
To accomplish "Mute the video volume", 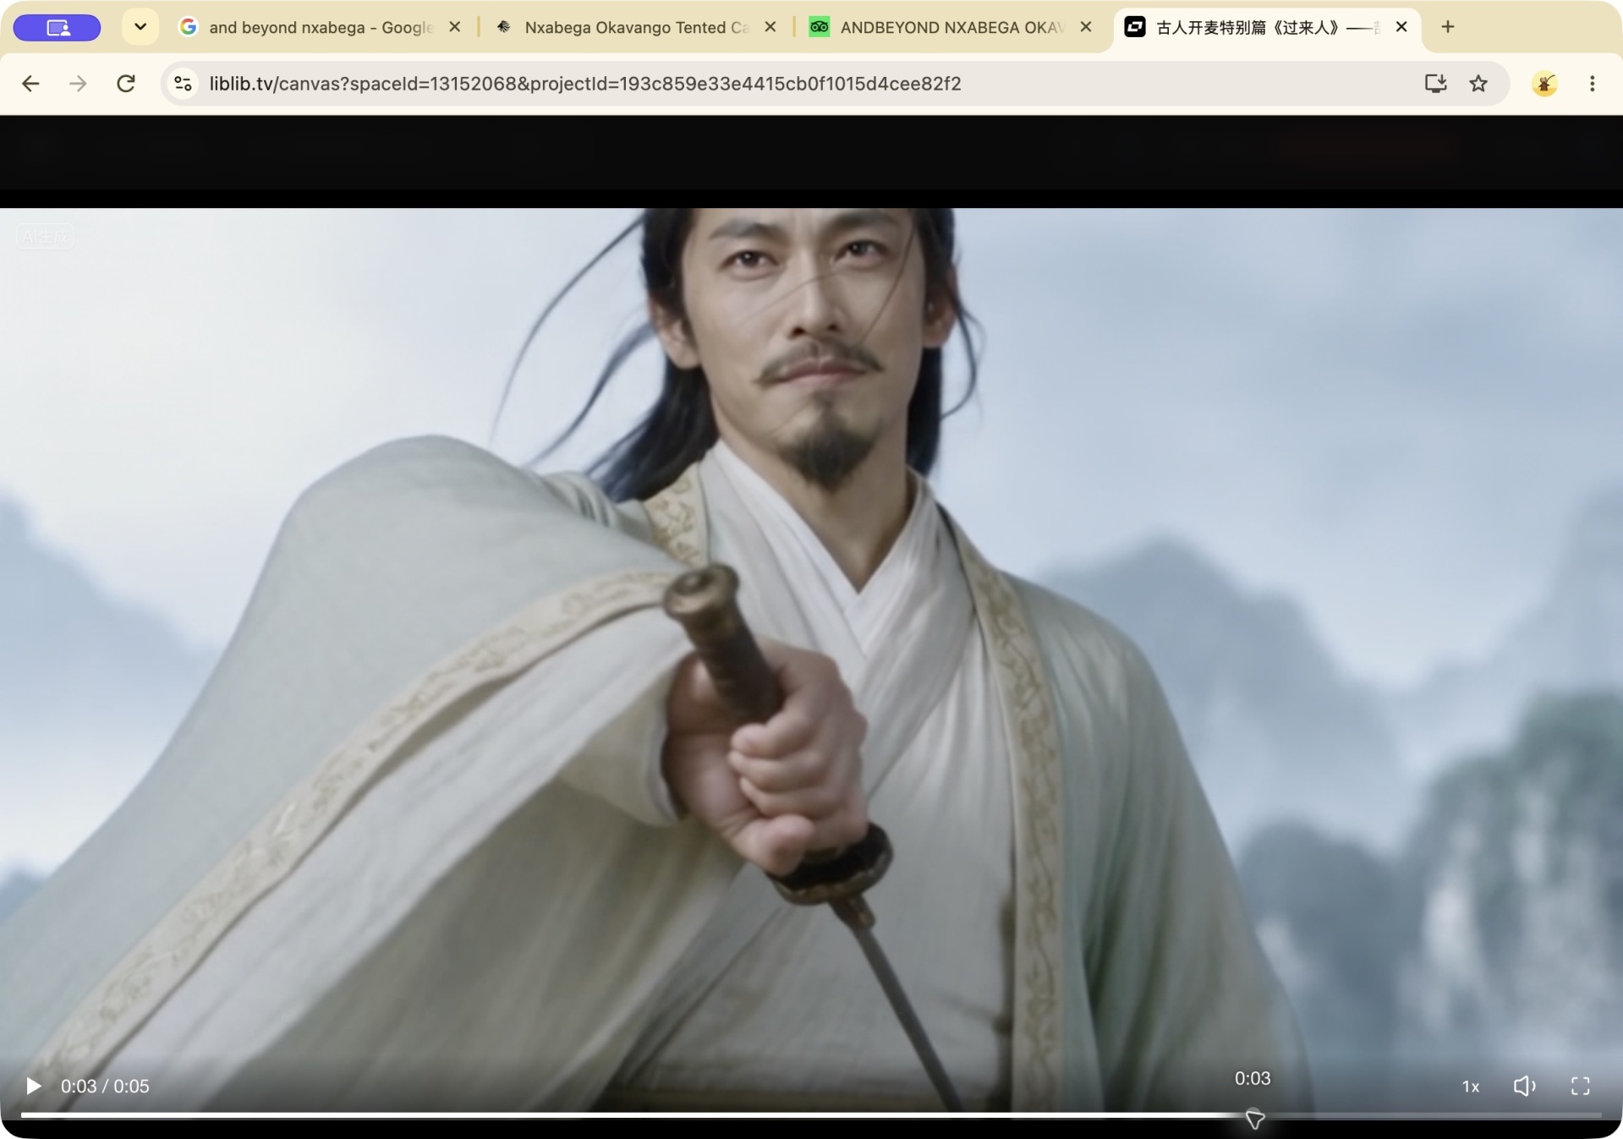I will pyautogui.click(x=1524, y=1086).
